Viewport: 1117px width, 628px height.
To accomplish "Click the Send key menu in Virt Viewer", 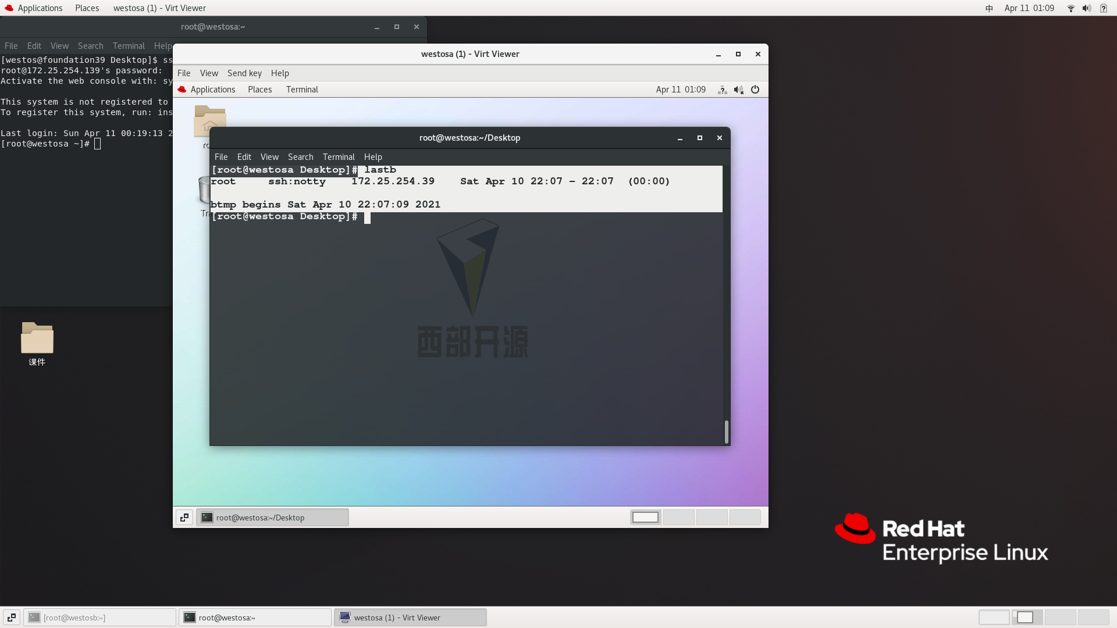I will (244, 72).
